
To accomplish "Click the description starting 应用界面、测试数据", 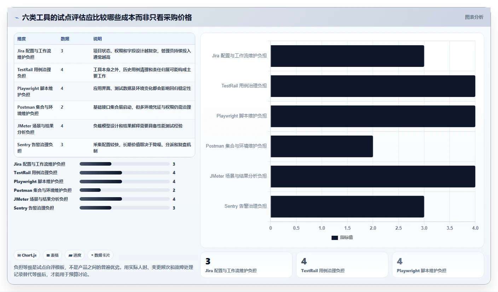I will click(x=142, y=88).
